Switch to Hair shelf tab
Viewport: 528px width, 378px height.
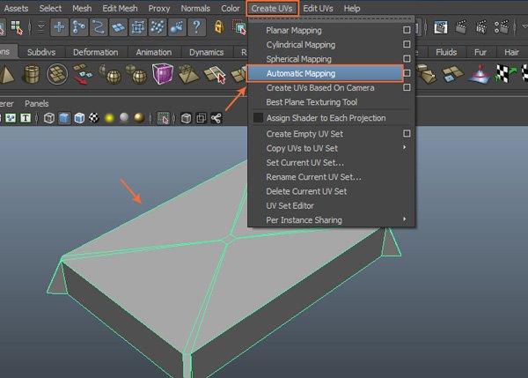pos(511,52)
